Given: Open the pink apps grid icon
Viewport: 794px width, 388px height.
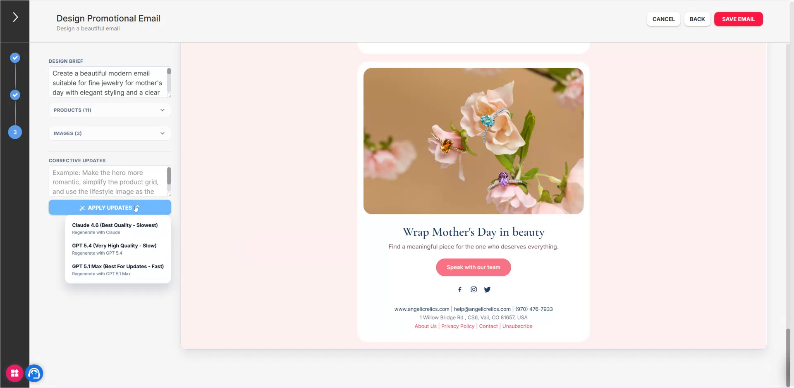Looking at the screenshot, I should coord(14,374).
